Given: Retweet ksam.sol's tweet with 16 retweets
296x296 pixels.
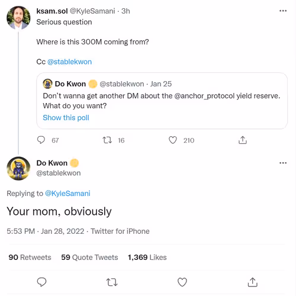Looking at the screenshot, I should pos(107,140).
